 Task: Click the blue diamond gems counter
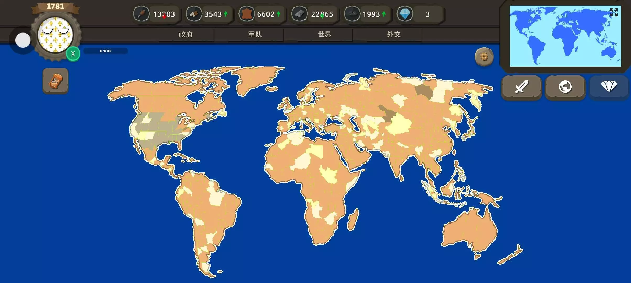(405, 14)
